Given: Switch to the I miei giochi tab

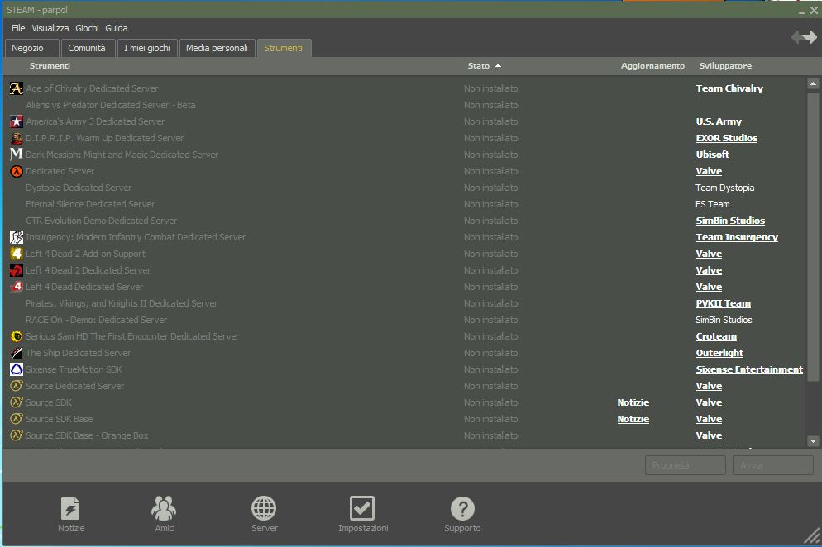Looking at the screenshot, I should [x=147, y=48].
